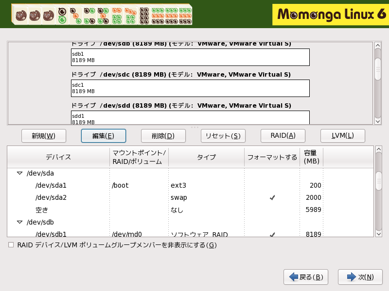
Task: Click the タイプ column header
Action: click(206, 157)
